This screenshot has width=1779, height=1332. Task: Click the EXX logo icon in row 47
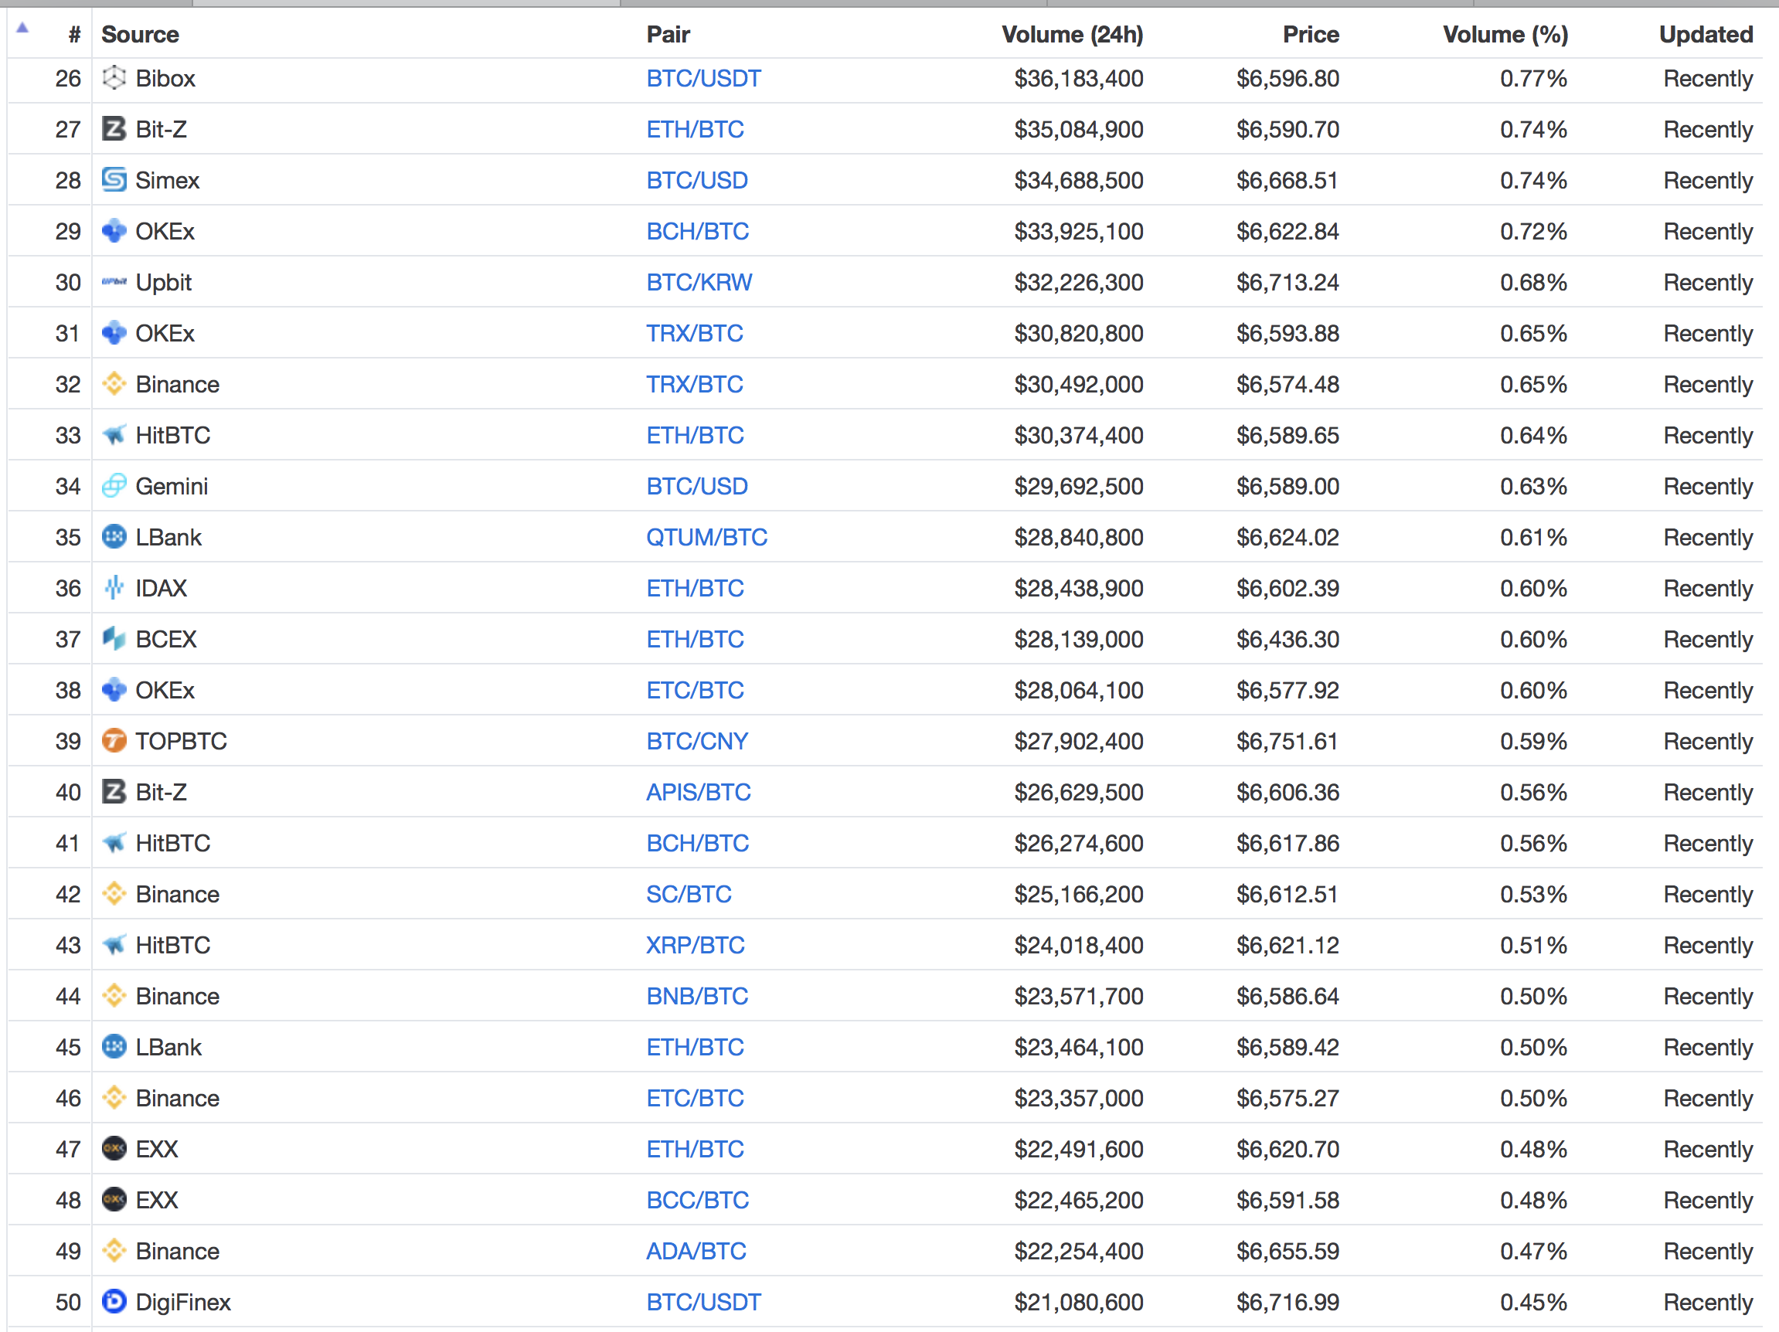(x=114, y=1149)
